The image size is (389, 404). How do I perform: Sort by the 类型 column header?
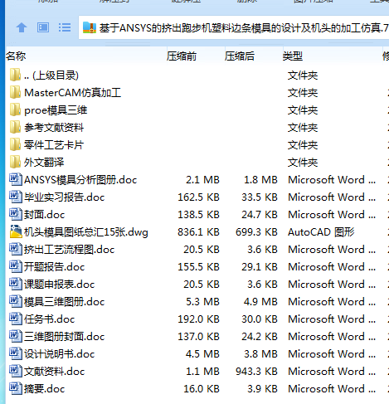coord(292,56)
